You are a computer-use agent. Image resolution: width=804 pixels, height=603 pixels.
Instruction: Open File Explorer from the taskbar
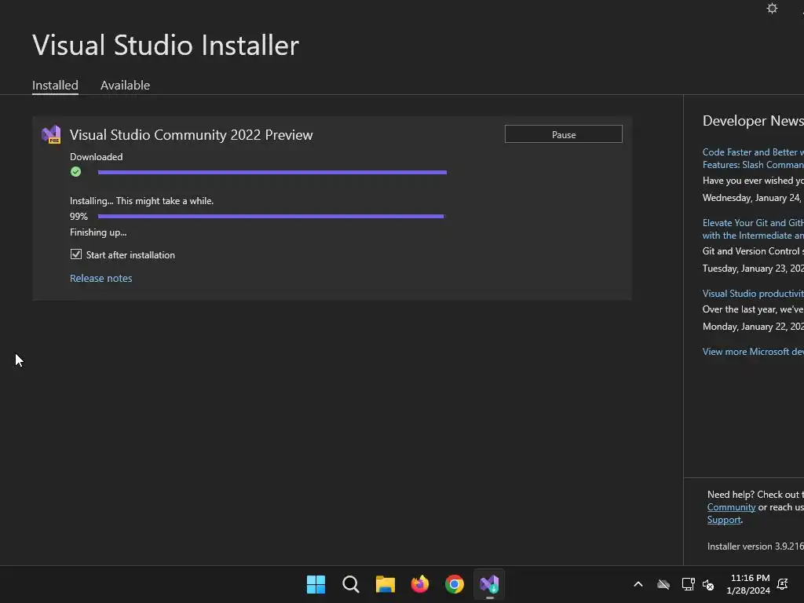click(385, 584)
